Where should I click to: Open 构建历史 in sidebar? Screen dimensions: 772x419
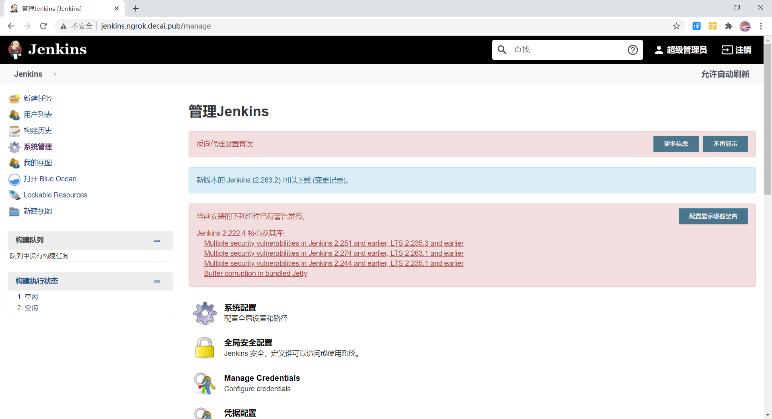(38, 131)
